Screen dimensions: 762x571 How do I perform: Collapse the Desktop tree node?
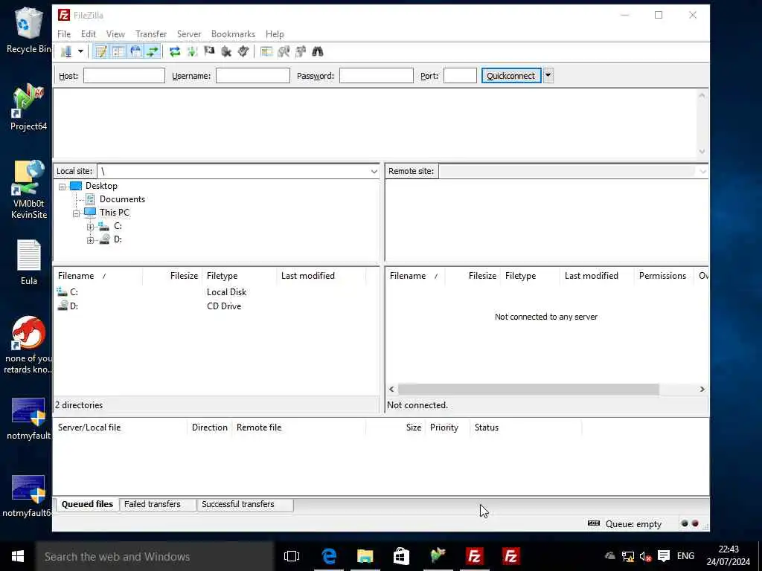click(63, 187)
